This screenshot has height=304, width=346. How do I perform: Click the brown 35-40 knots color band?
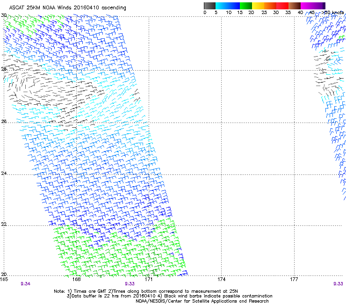[295, 6]
